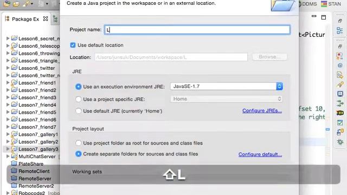Viewport: 347px width, 195px height.
Task: Open the Outline view icon in right sidebar
Action: coord(340,30)
